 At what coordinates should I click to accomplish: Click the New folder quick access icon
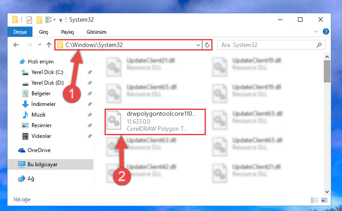(39, 20)
